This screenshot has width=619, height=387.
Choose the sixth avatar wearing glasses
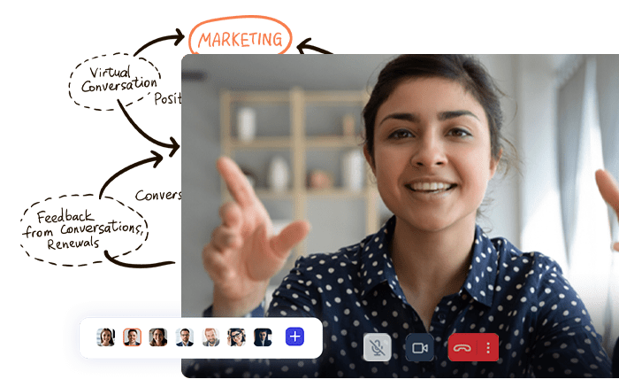236,337
